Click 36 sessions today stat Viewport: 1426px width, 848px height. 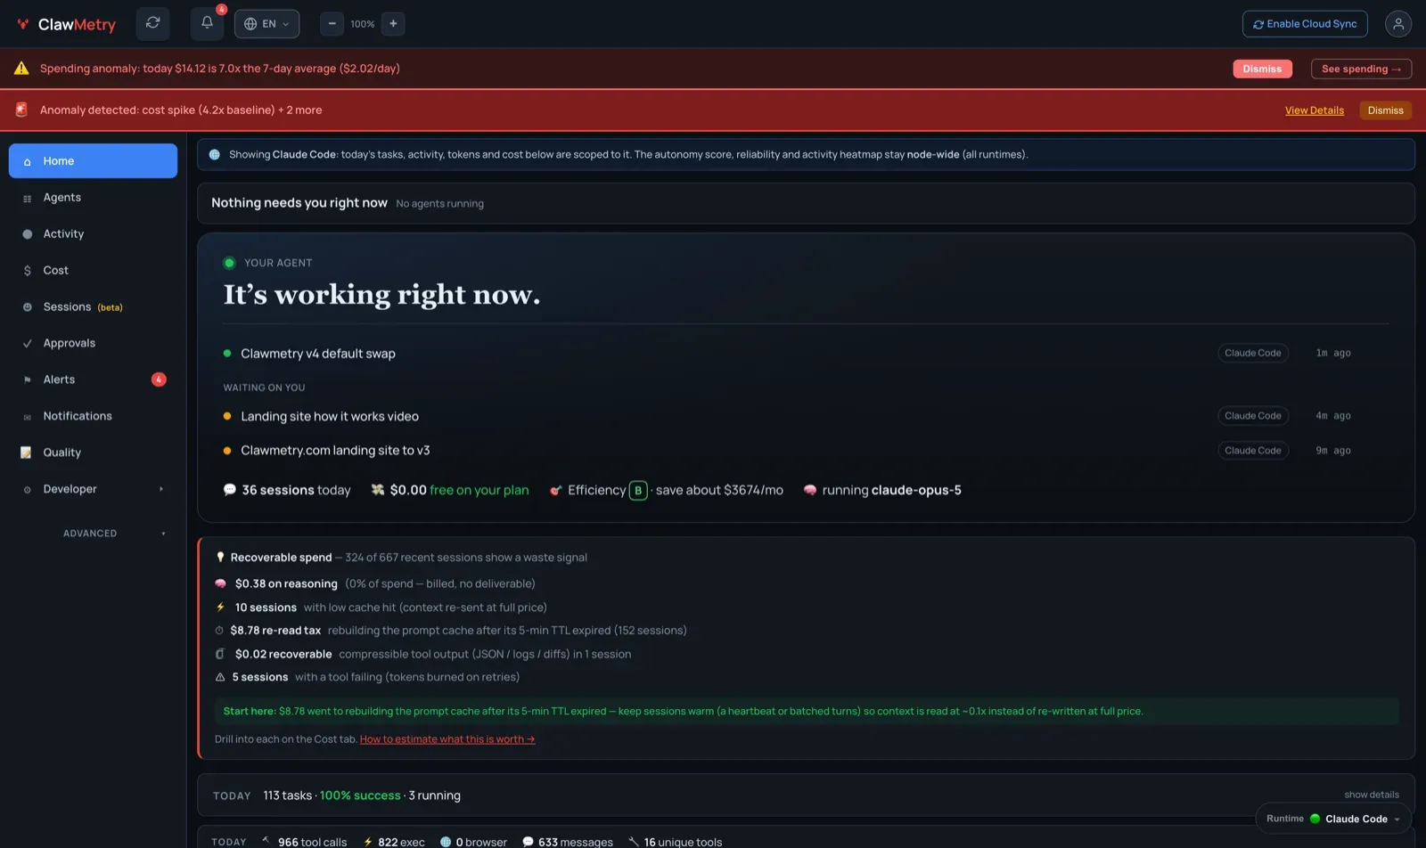(x=287, y=491)
